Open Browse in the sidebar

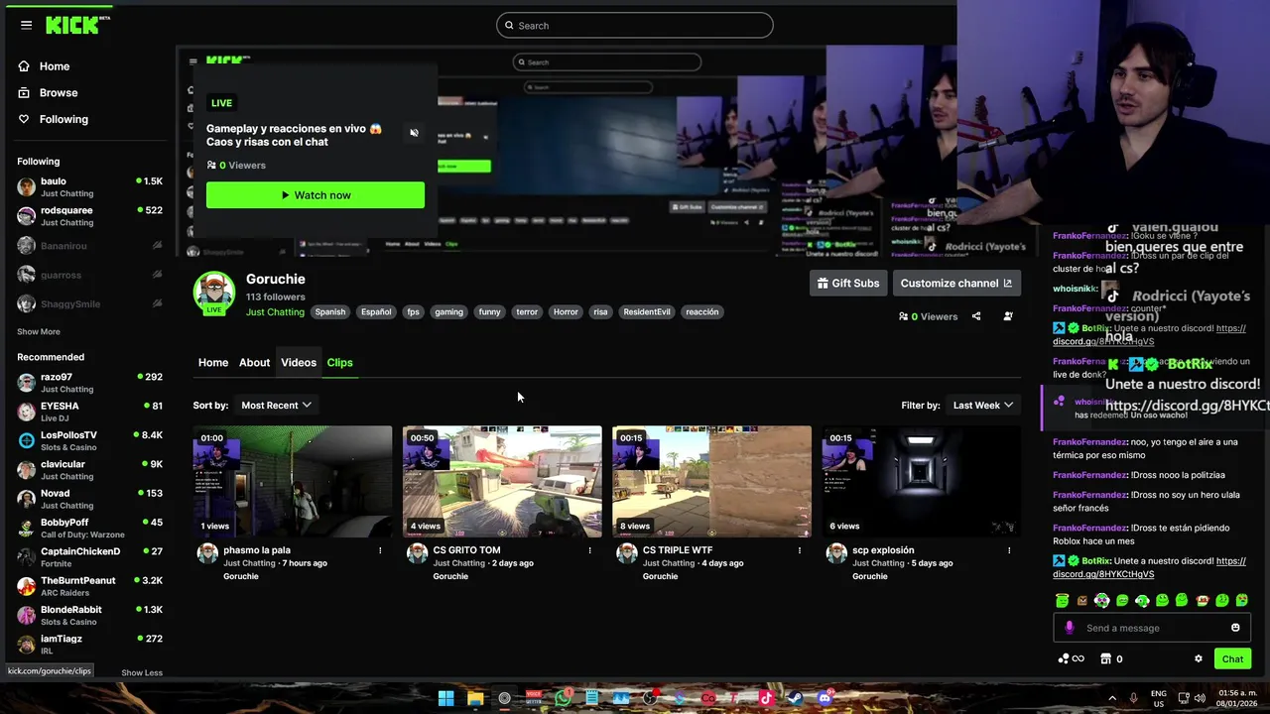(48, 92)
